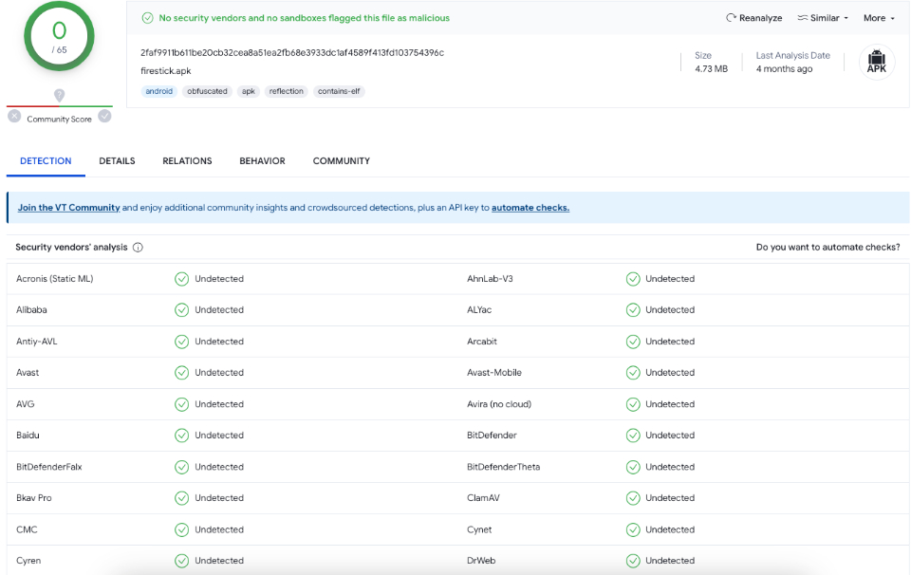Click the BitDefenderTheta undetected check icon
The height and width of the screenshot is (575, 911).
pos(633,467)
